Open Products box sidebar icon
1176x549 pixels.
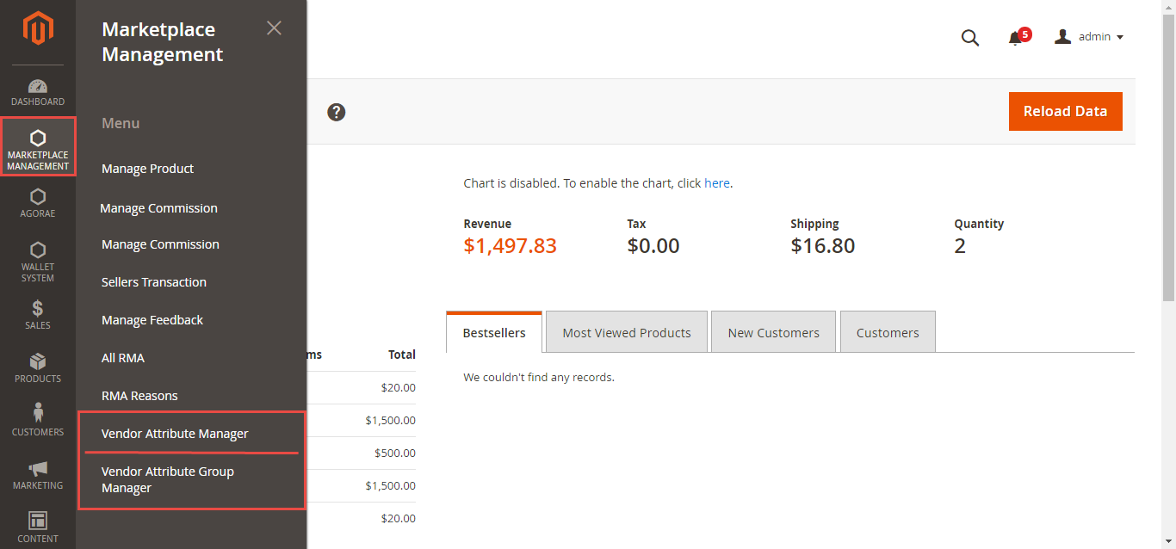click(38, 367)
